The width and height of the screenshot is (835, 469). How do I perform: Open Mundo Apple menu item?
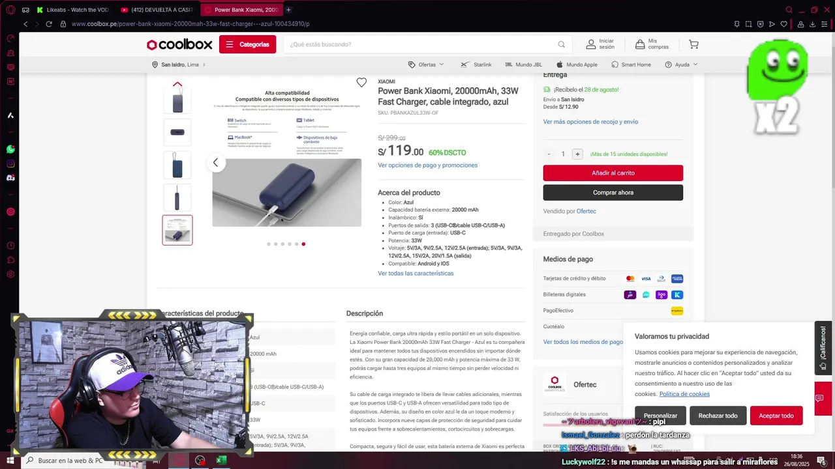[577, 64]
